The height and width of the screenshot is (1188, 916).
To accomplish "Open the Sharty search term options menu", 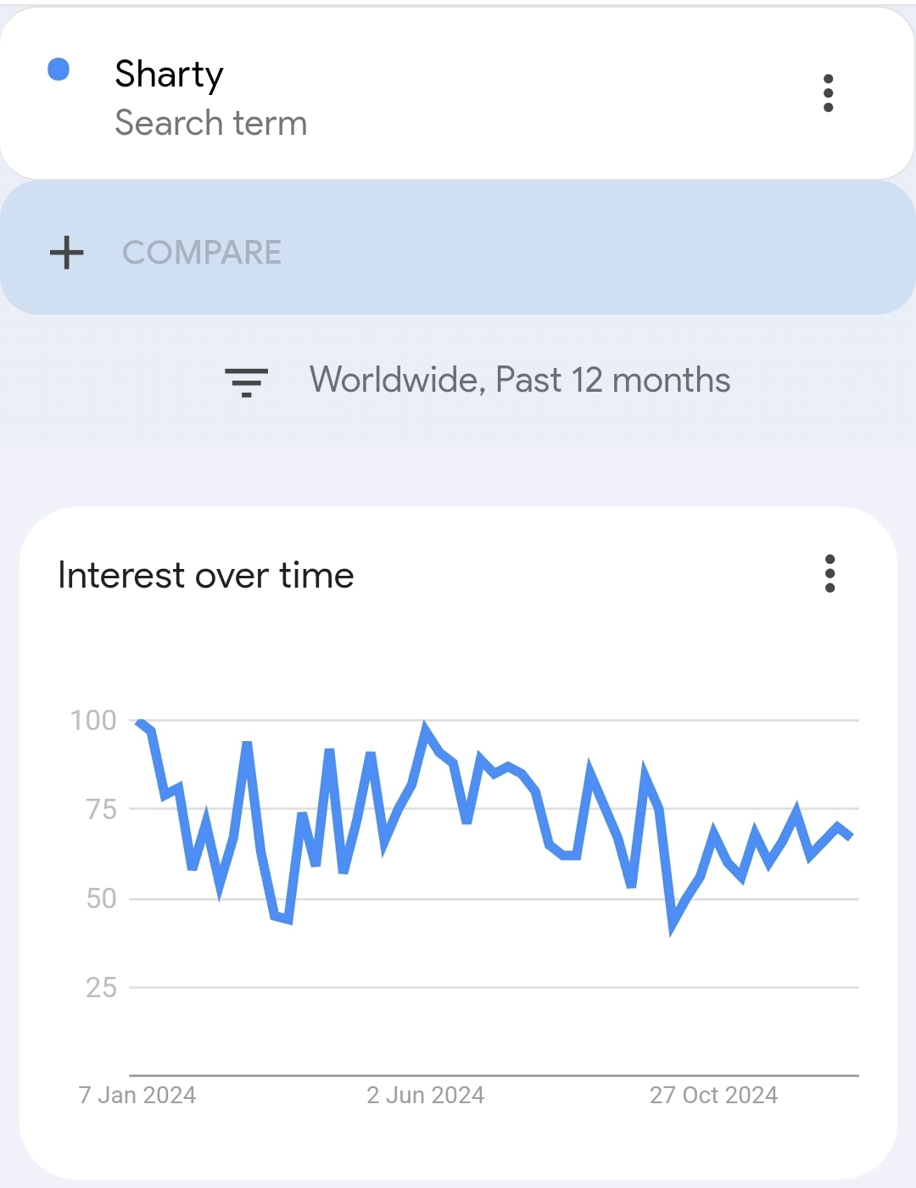I will click(x=828, y=93).
